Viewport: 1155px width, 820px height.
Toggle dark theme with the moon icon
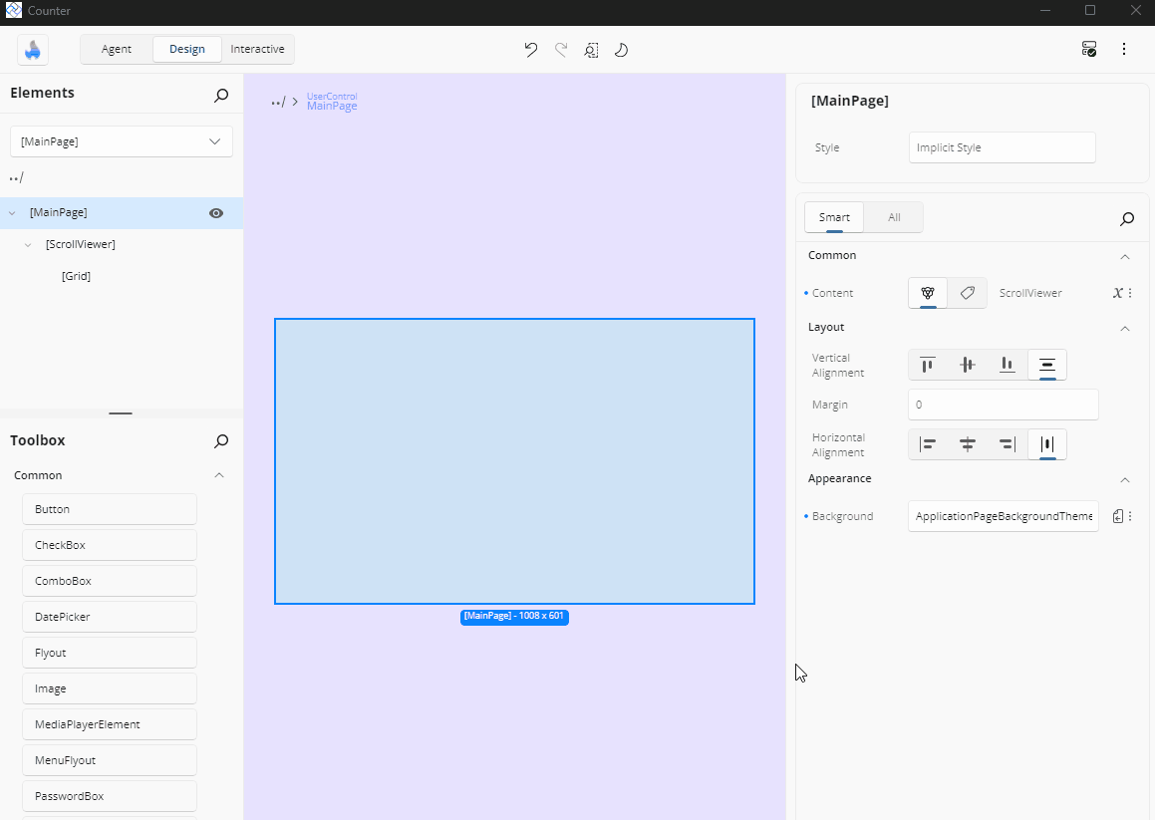click(x=621, y=49)
